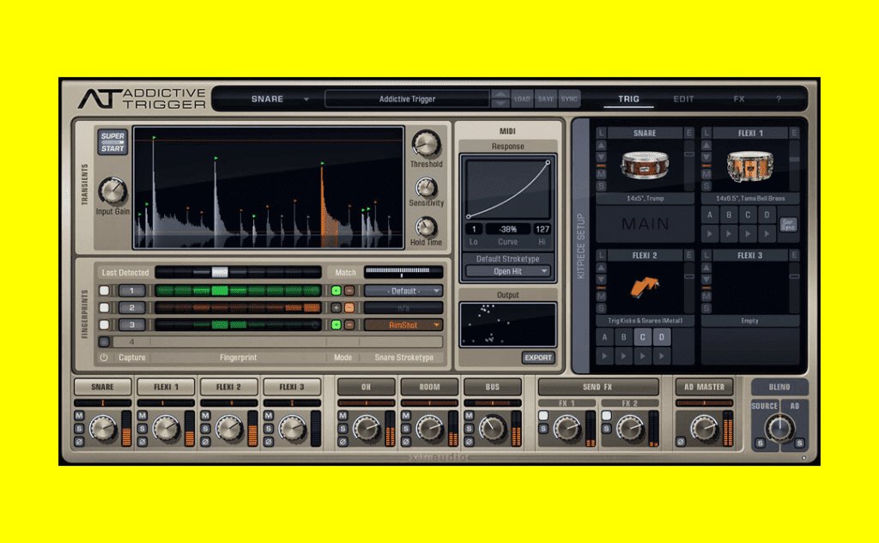Mute the Snare mixer channel
The width and height of the screenshot is (879, 543).
coord(79,416)
